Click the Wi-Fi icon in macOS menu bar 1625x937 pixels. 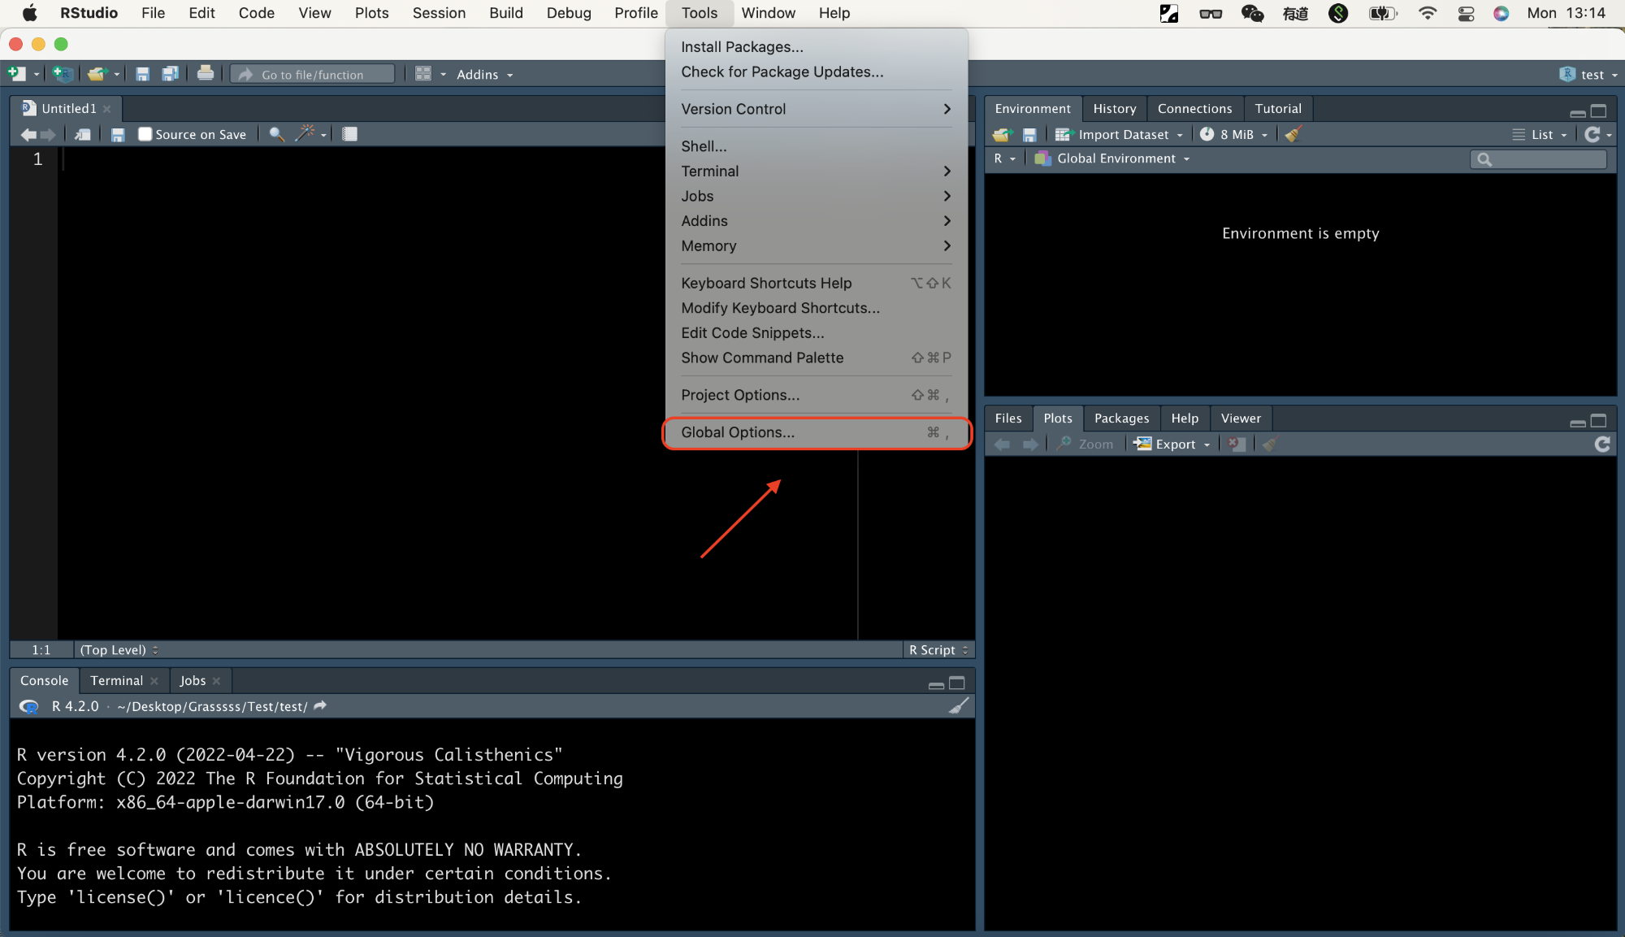click(x=1427, y=13)
